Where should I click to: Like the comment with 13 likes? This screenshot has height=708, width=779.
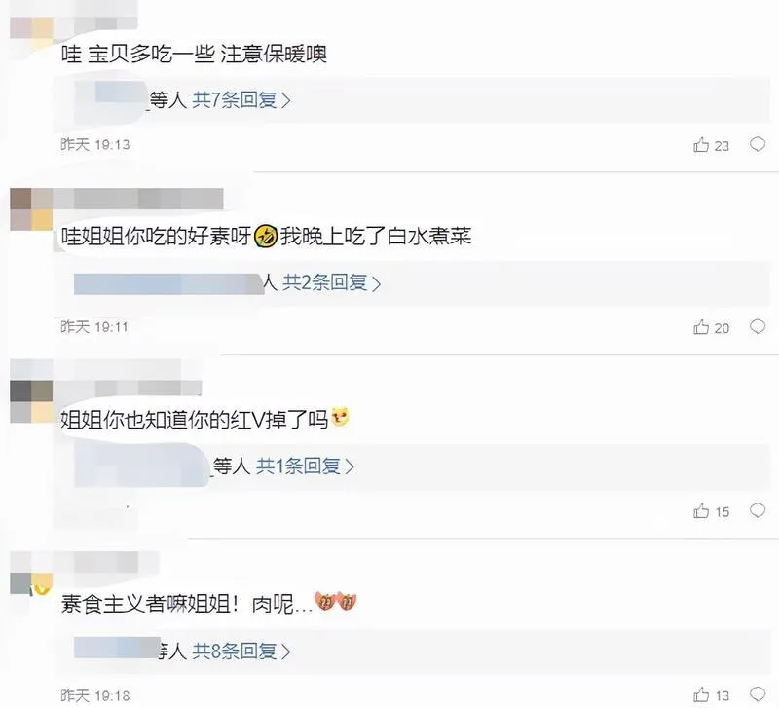point(701,694)
